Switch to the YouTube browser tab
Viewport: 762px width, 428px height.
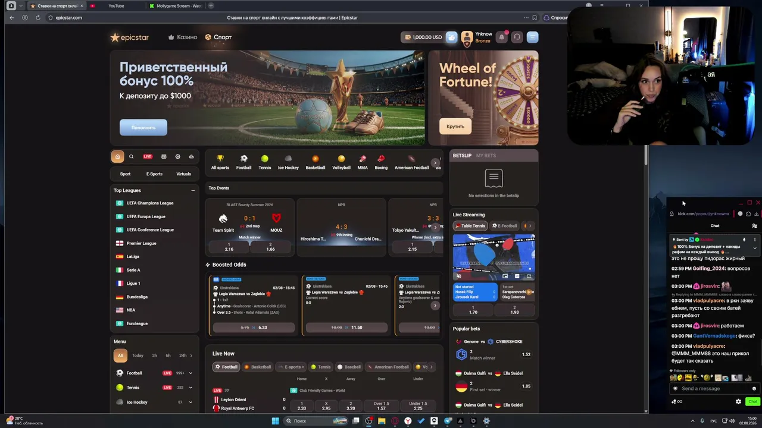[116, 6]
